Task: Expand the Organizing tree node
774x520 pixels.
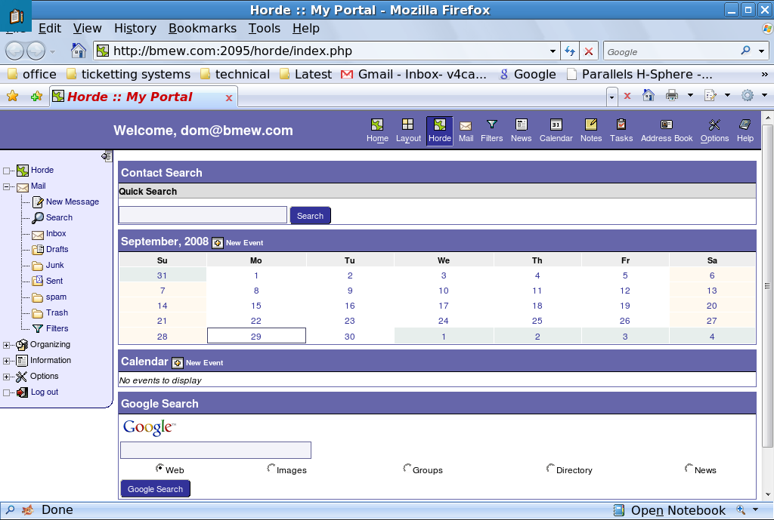Action: coord(7,345)
